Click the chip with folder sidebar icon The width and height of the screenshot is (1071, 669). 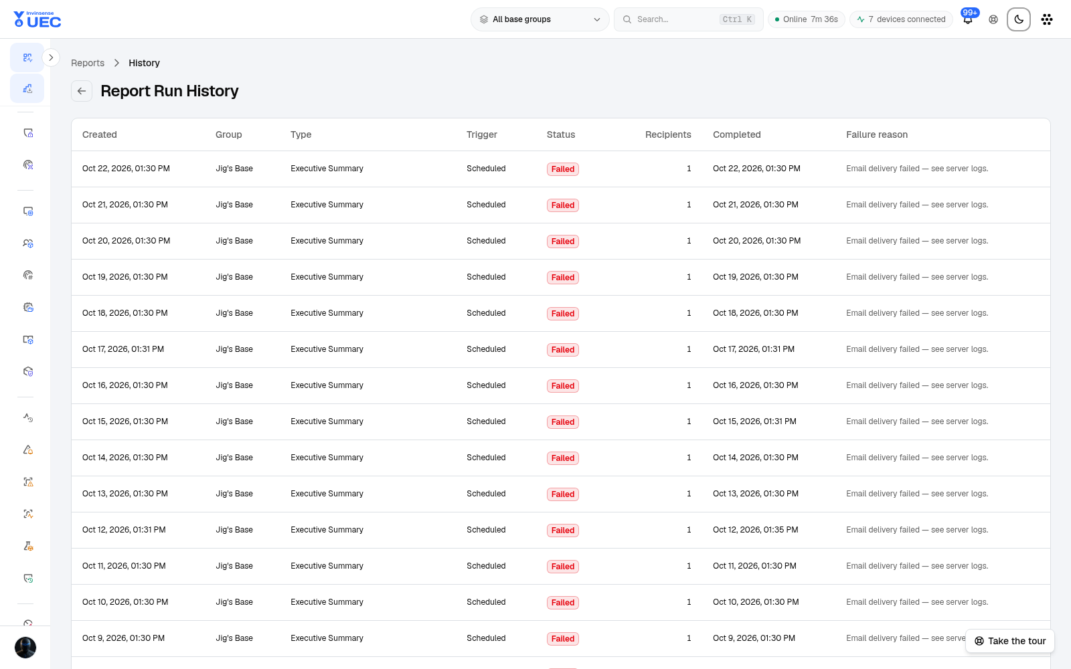28,307
